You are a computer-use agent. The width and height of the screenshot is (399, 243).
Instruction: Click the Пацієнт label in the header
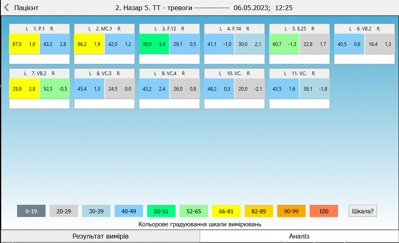click(x=26, y=8)
